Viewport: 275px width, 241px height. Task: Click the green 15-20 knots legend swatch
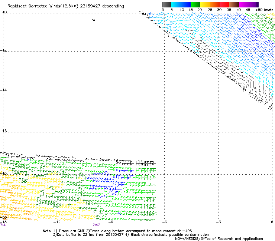(195, 4)
